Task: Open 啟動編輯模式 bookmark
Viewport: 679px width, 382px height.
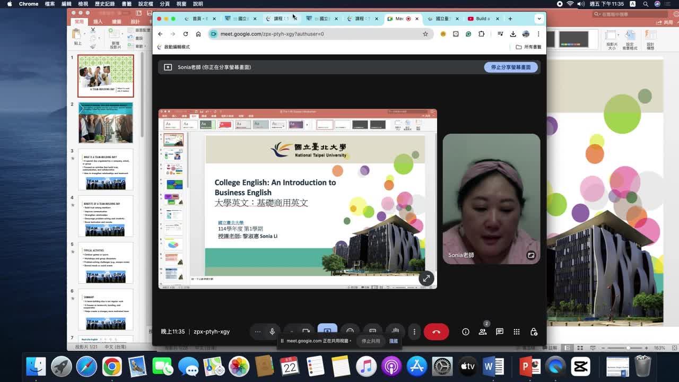Action: [x=173, y=47]
